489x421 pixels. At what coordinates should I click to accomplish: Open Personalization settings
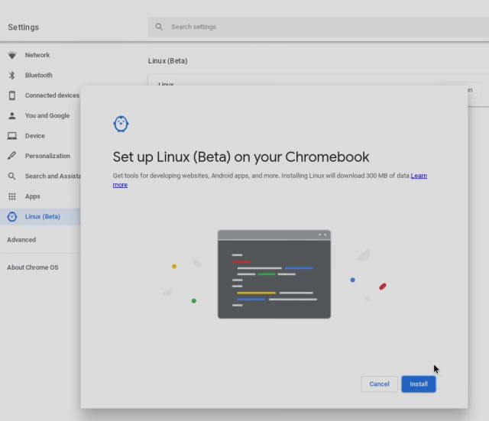[x=47, y=156]
